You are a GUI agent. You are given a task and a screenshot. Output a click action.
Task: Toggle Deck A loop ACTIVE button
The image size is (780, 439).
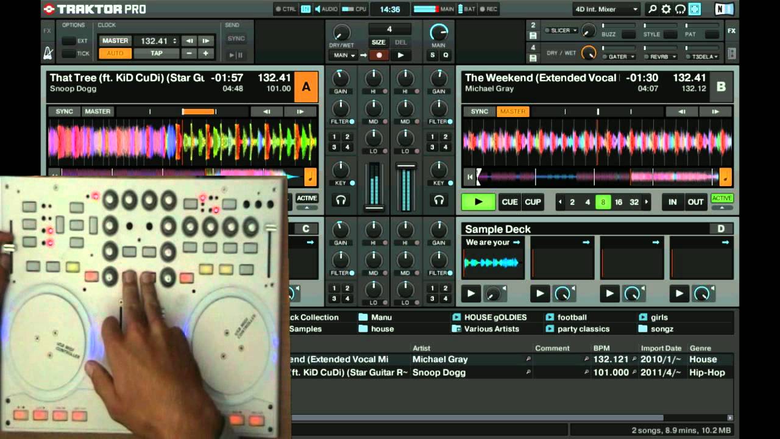(307, 198)
